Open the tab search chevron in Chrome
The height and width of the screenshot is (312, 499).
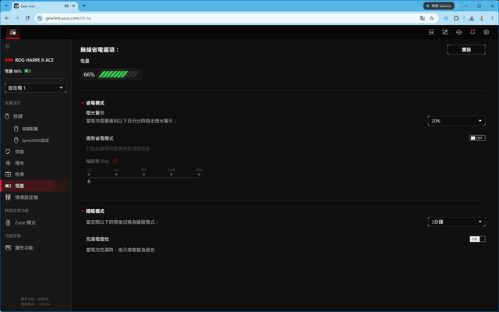pyautogui.click(x=5, y=5)
